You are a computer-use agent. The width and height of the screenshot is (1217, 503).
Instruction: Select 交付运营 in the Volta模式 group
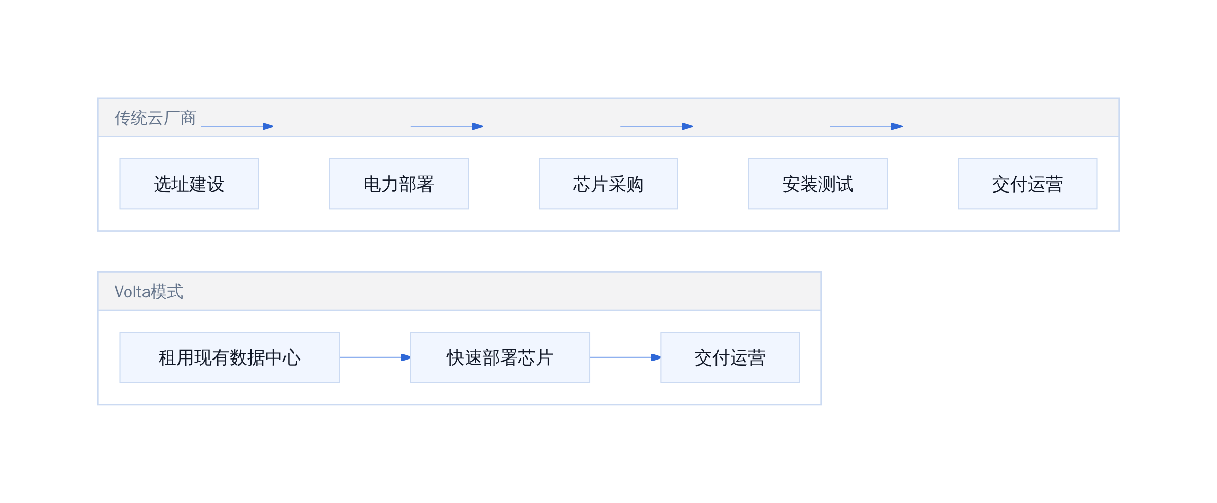pyautogui.click(x=730, y=357)
